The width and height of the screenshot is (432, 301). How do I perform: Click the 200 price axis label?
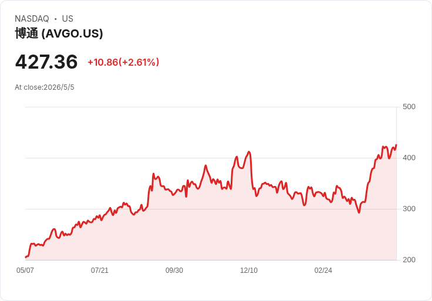click(409, 260)
